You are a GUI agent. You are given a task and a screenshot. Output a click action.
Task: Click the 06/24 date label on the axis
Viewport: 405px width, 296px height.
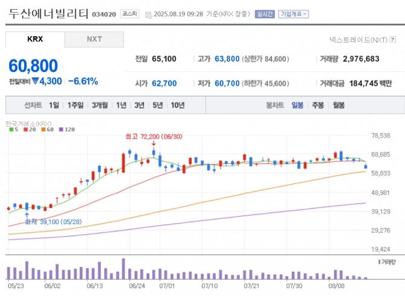[137, 286]
